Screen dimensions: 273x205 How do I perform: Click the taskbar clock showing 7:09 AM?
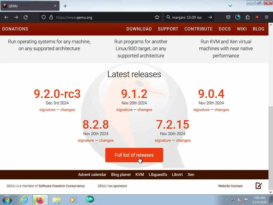coord(259,200)
